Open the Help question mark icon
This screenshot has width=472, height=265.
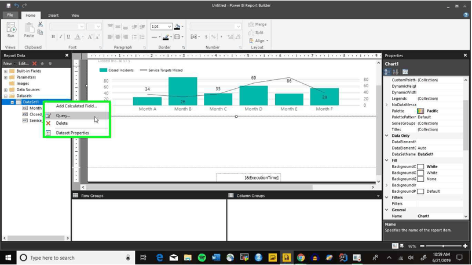pyautogui.click(x=466, y=15)
